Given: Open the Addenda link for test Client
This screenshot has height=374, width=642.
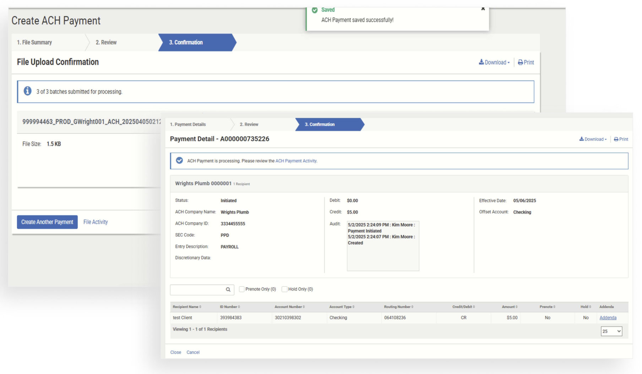Looking at the screenshot, I should point(608,318).
